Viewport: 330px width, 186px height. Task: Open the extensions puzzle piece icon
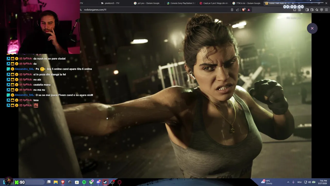pyautogui.click(x=295, y=10)
